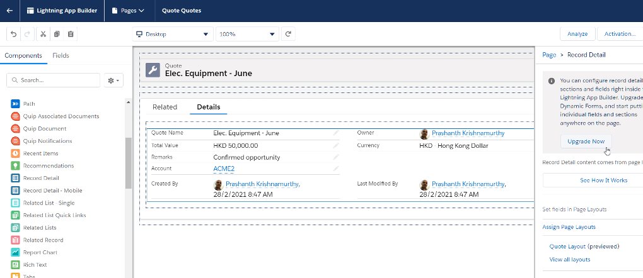
Task: Click the 'HKD 50,000.00' total value text
Action: coord(235,145)
